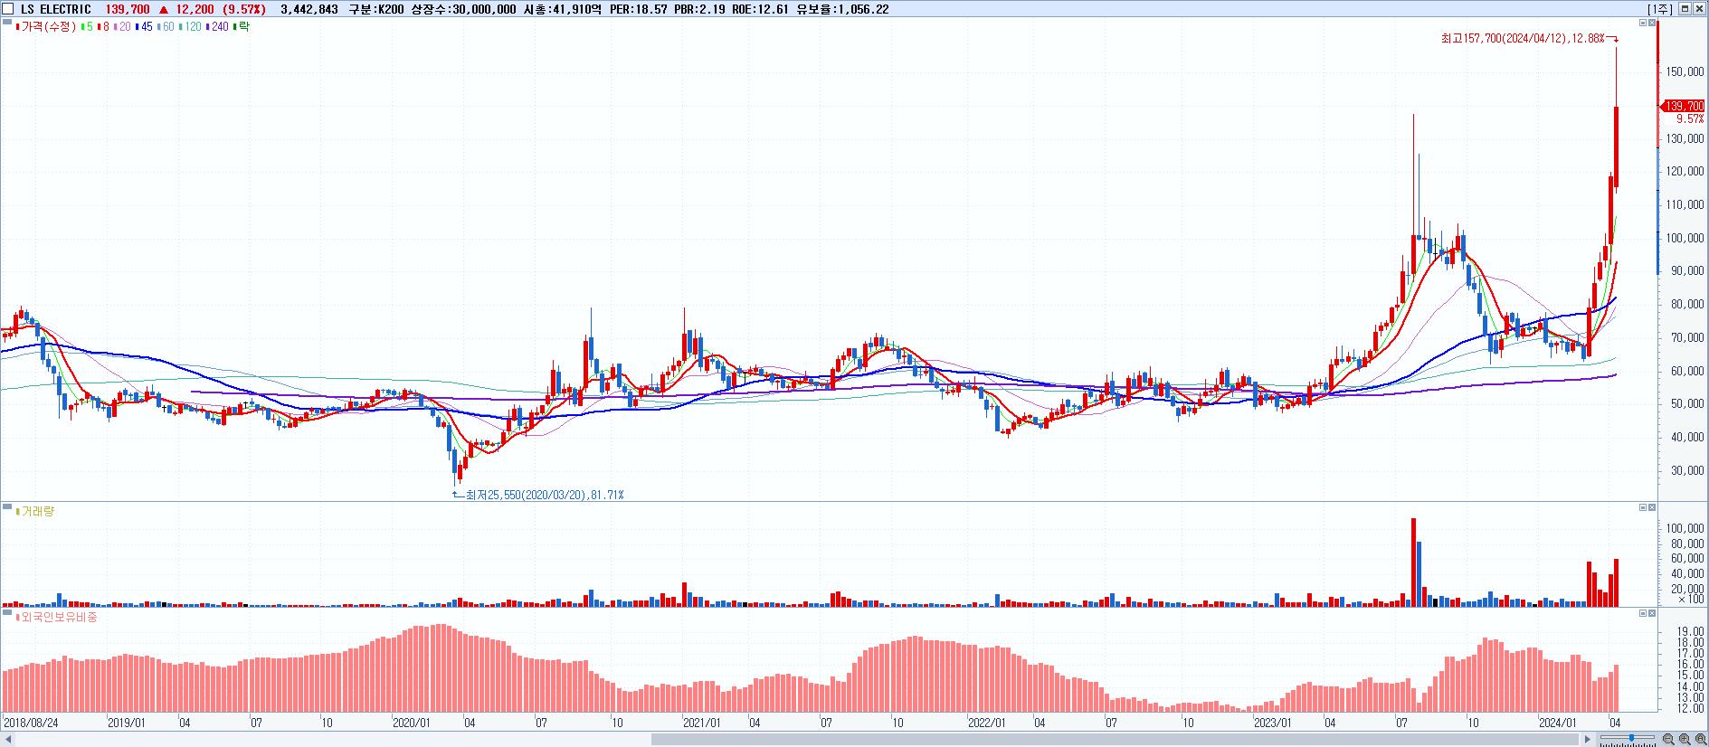
Task: Click the LS ELECTRIC stock name
Action: (x=56, y=9)
